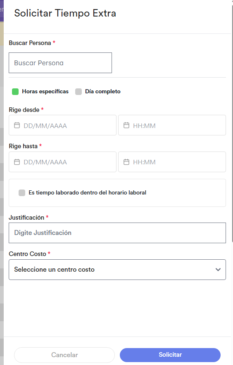Click calendar icon in Rige desde time field

[x=126, y=125]
